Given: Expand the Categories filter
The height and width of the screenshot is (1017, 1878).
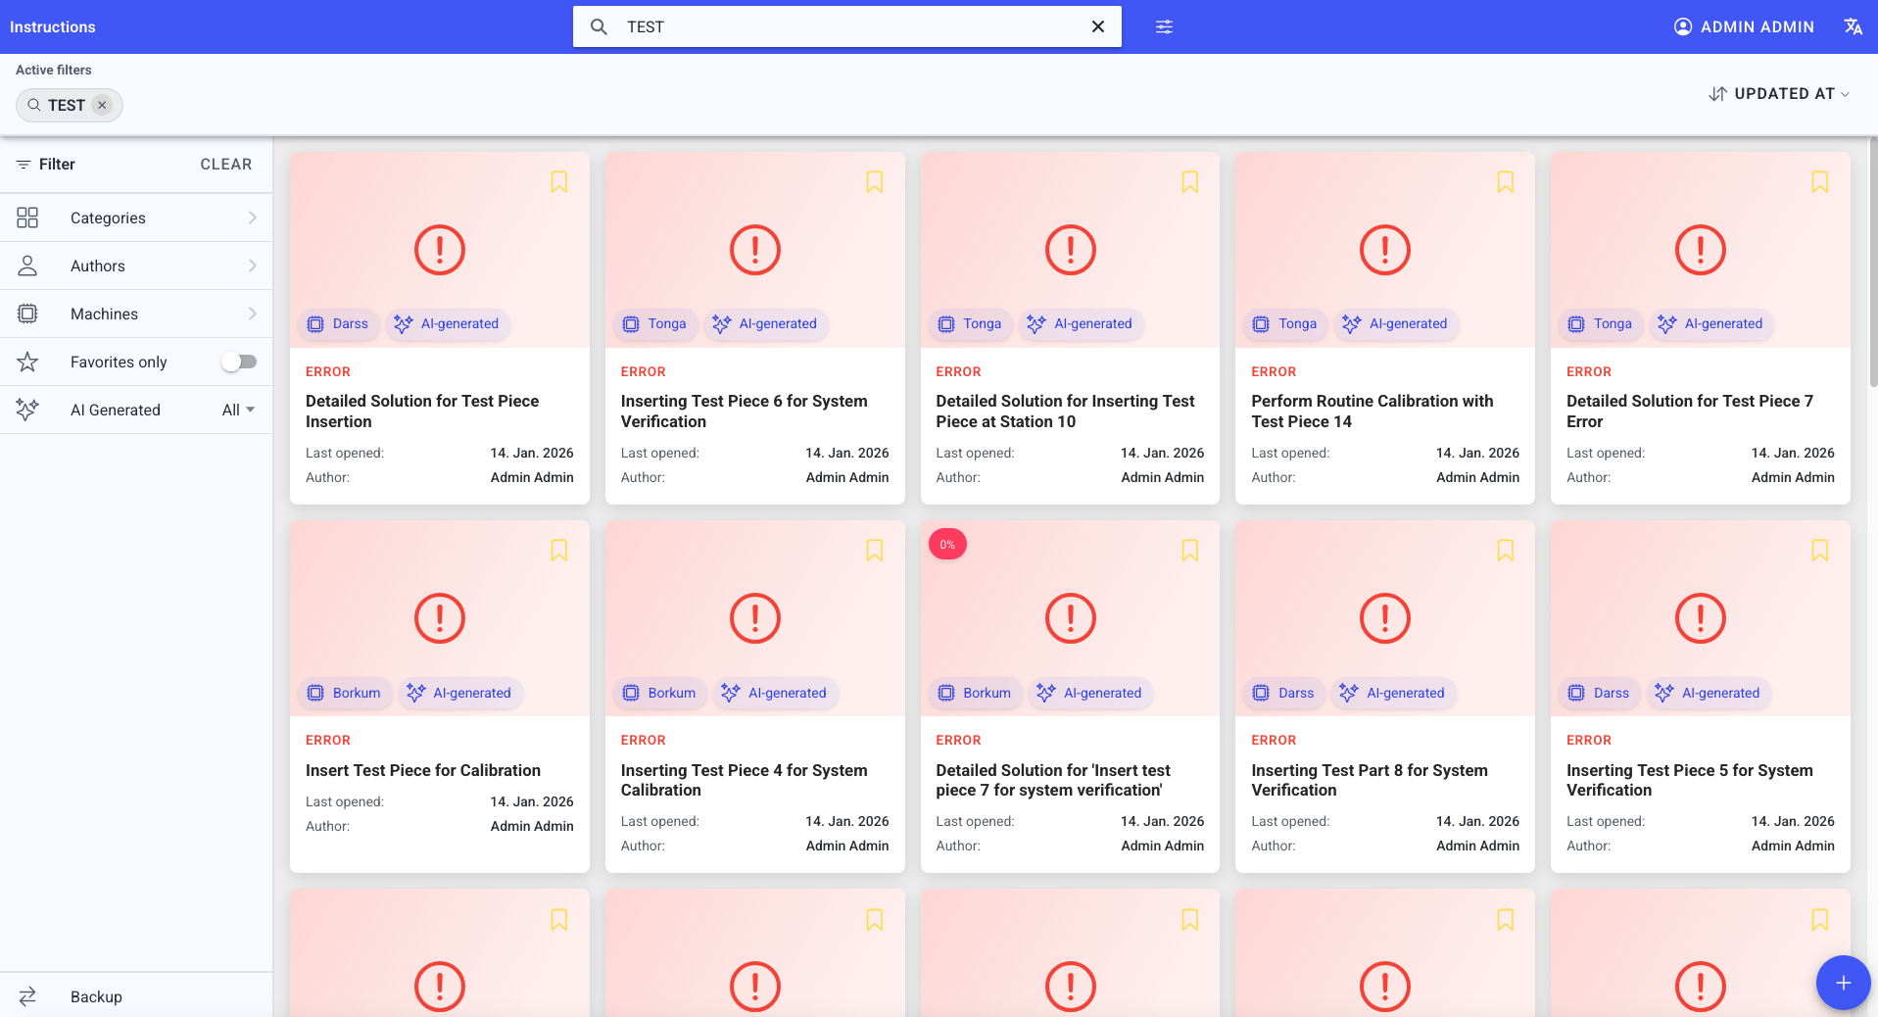Looking at the screenshot, I should click(x=136, y=218).
